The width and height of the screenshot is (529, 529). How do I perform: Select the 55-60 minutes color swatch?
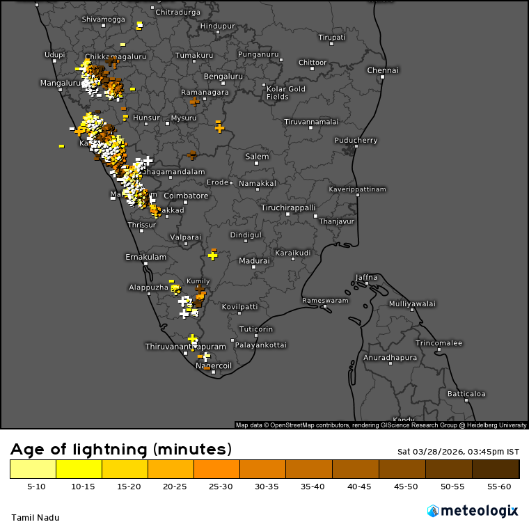pyautogui.click(x=496, y=469)
